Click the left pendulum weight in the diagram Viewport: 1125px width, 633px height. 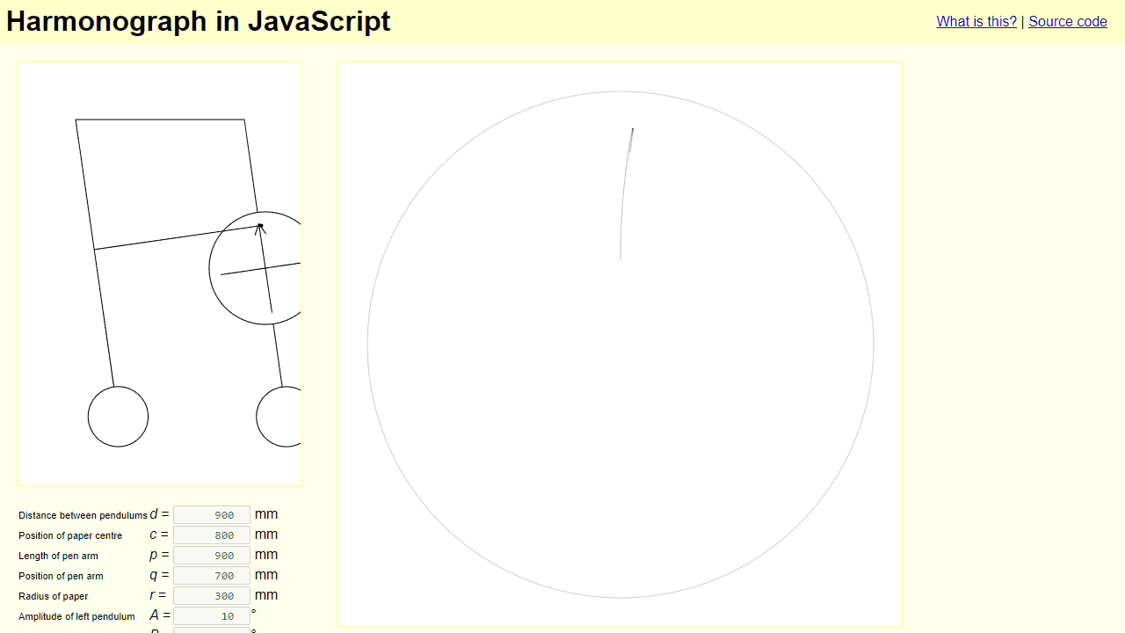pyautogui.click(x=118, y=417)
